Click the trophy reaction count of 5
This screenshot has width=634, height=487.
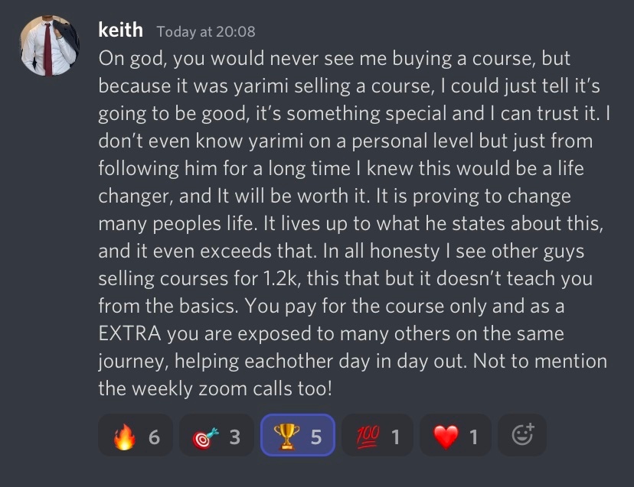315,437
